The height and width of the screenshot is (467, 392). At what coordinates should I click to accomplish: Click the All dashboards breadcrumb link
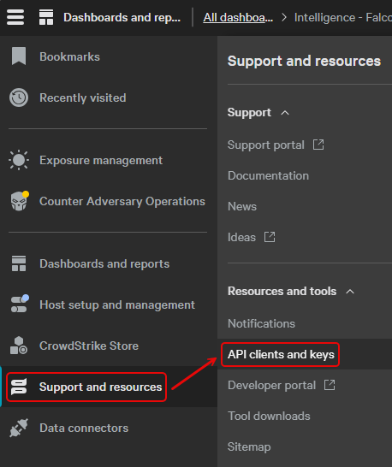pos(238,18)
